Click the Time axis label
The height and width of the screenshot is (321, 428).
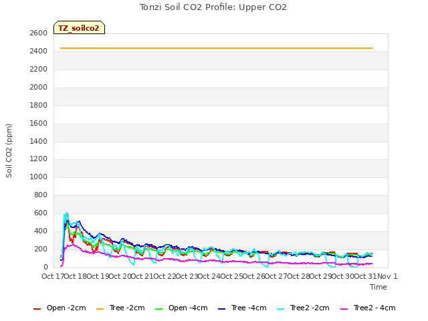coord(379,287)
